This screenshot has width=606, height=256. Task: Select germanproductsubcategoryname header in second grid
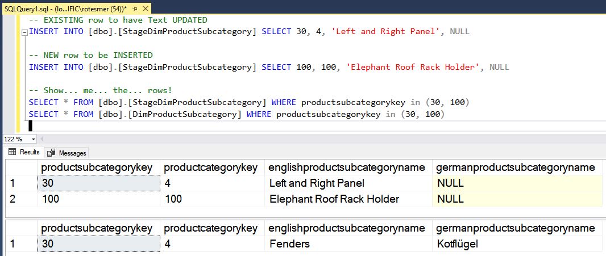coord(516,228)
